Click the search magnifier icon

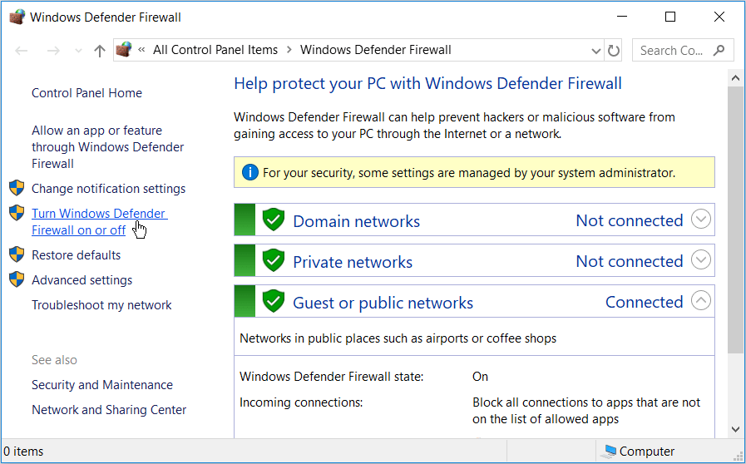point(719,50)
